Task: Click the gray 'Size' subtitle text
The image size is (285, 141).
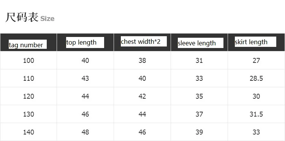Action: pyautogui.click(x=47, y=19)
